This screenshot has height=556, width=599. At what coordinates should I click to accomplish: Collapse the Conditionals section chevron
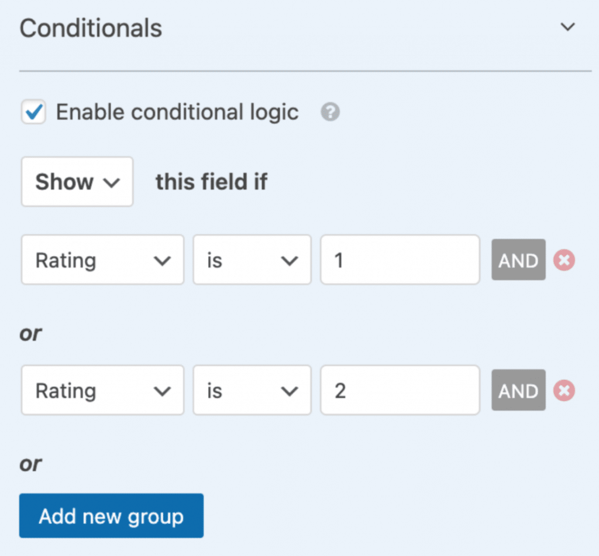567,27
